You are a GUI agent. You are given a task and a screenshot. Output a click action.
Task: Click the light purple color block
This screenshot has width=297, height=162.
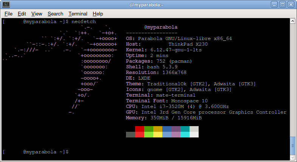pyautogui.click(x=176, y=134)
